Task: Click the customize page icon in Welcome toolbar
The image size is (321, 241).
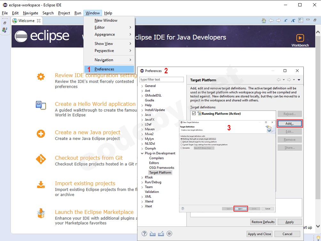Action: coord(301,20)
